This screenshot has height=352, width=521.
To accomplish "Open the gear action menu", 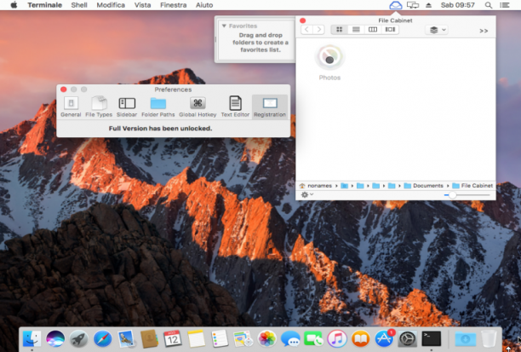I will (306, 194).
